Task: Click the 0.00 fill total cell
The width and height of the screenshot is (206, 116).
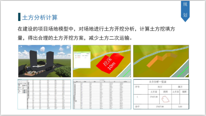Action: click(x=180, y=107)
